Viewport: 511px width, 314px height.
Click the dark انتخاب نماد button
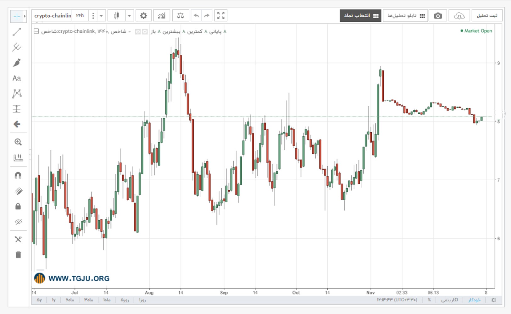point(361,16)
